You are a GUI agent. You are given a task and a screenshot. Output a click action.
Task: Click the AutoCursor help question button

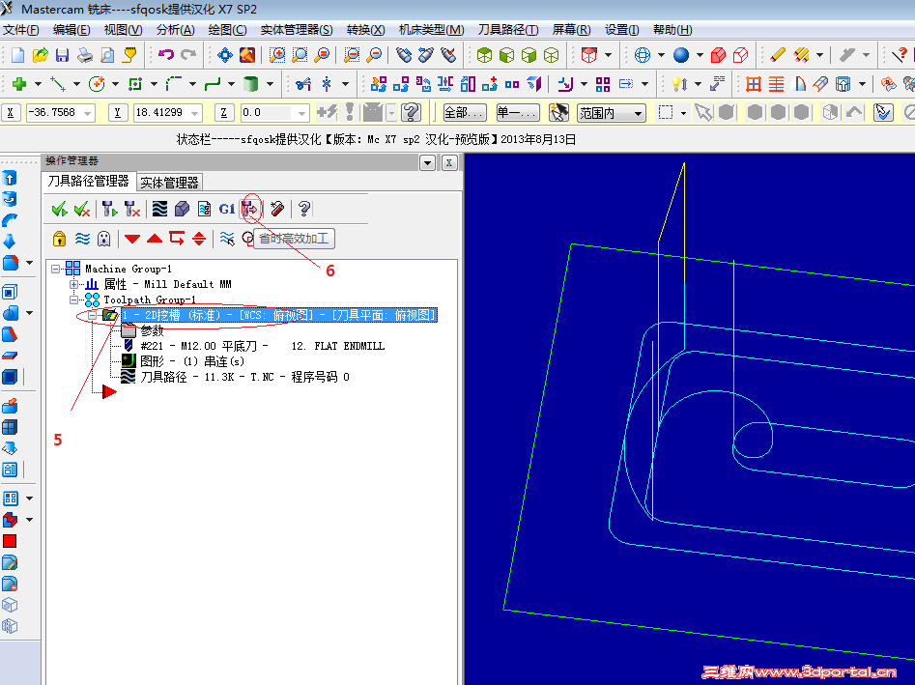tap(412, 113)
